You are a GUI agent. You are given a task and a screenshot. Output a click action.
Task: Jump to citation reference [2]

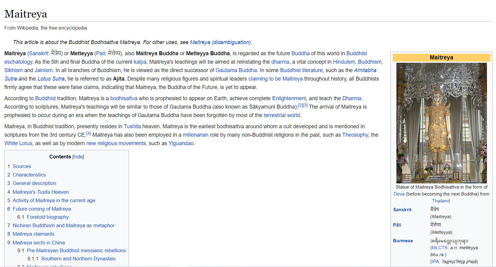coord(300,105)
